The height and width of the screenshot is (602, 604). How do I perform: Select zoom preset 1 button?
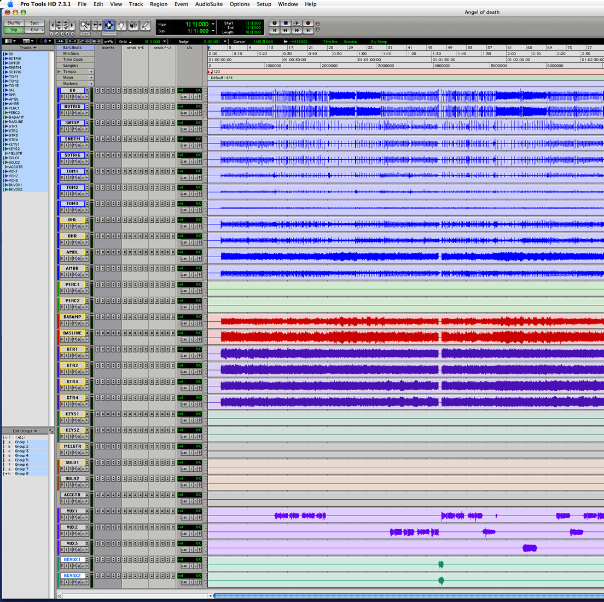52,34
